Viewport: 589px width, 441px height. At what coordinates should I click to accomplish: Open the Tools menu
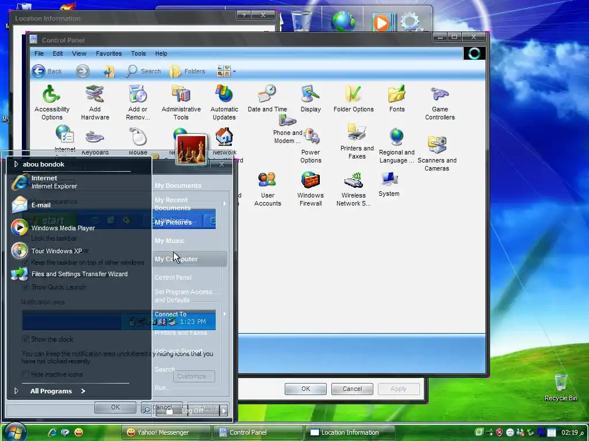tap(138, 53)
